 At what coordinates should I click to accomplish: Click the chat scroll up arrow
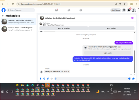coord(135,32)
